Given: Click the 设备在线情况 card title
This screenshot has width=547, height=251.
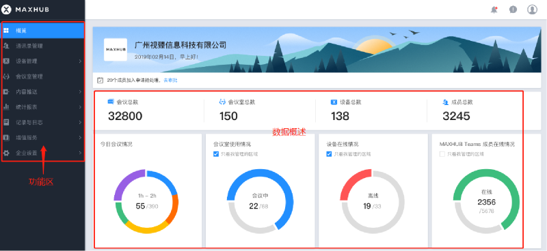Looking at the screenshot, I should pos(343,144).
